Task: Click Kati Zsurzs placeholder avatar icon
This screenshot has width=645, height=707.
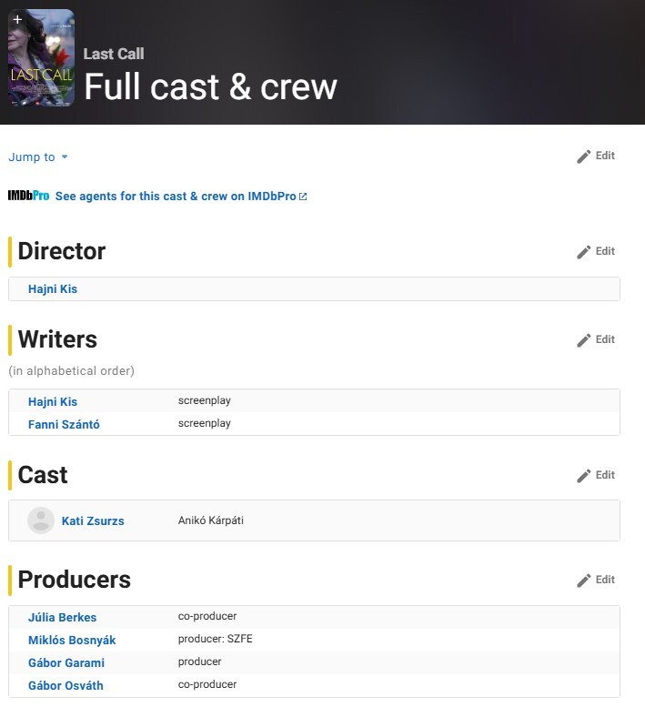Action: pyautogui.click(x=41, y=520)
